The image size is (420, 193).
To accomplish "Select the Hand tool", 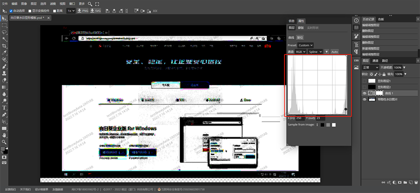I will 4,135.
